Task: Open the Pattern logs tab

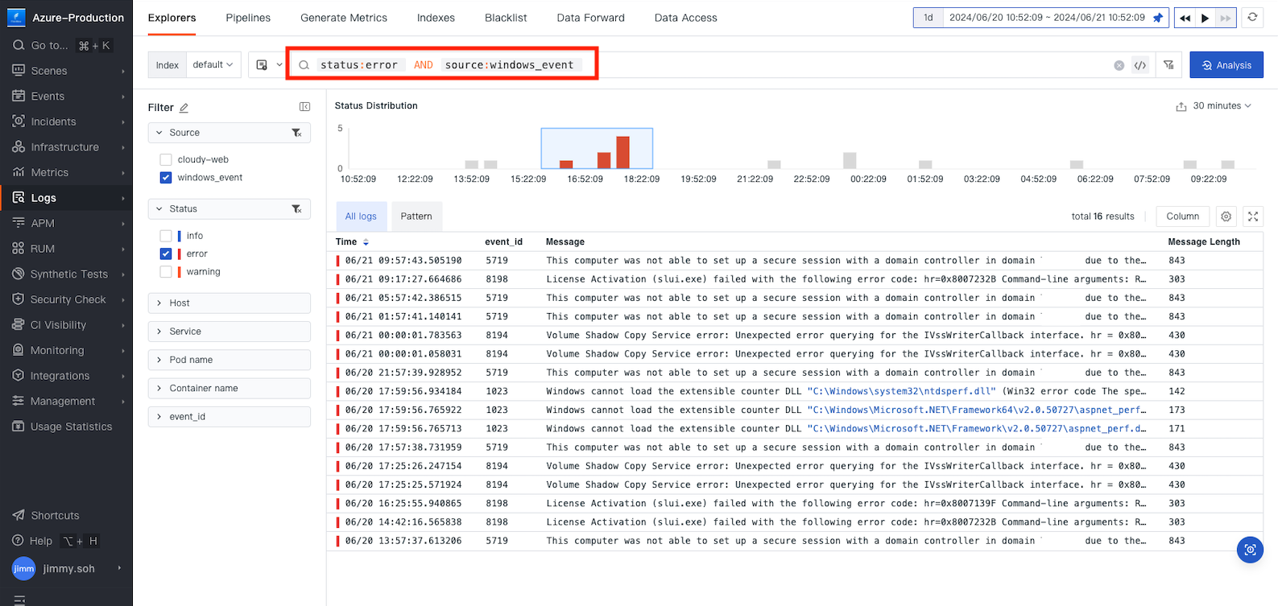Action: coord(416,216)
